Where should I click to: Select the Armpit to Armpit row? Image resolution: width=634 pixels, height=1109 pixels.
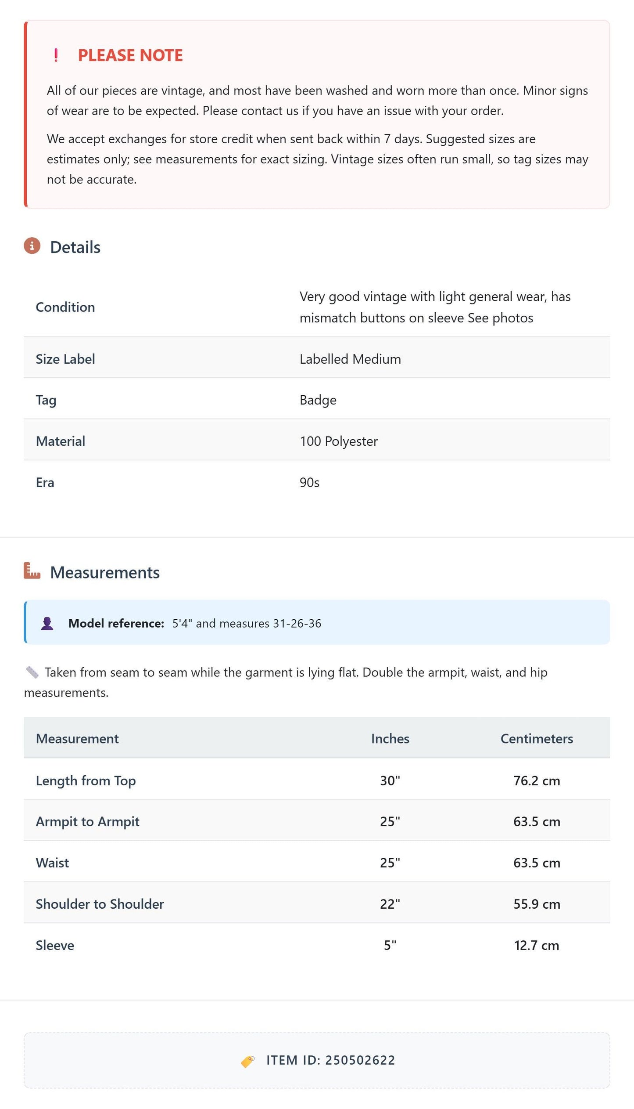[317, 821]
